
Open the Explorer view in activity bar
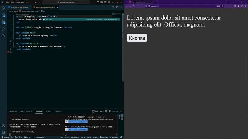point(3,8)
